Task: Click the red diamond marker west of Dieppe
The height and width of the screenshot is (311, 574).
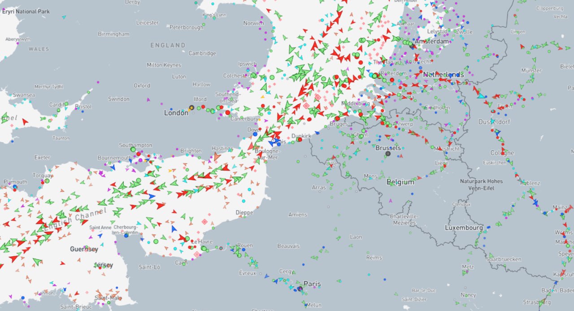Action: point(205,221)
